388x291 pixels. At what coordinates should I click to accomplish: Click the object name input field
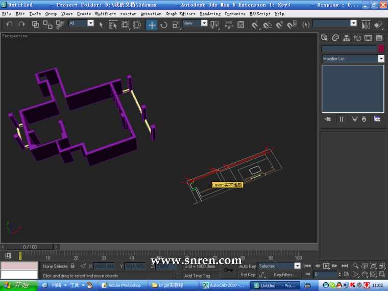click(x=349, y=48)
